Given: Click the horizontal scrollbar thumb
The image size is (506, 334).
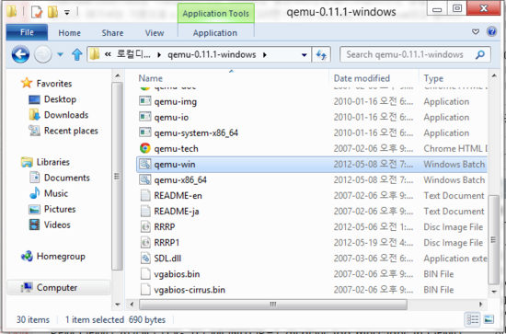Looking at the screenshot, I should click(273, 304).
